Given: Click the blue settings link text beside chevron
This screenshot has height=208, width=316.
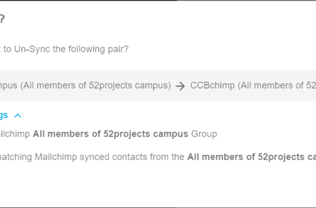Looking at the screenshot, I should coord(4,115).
